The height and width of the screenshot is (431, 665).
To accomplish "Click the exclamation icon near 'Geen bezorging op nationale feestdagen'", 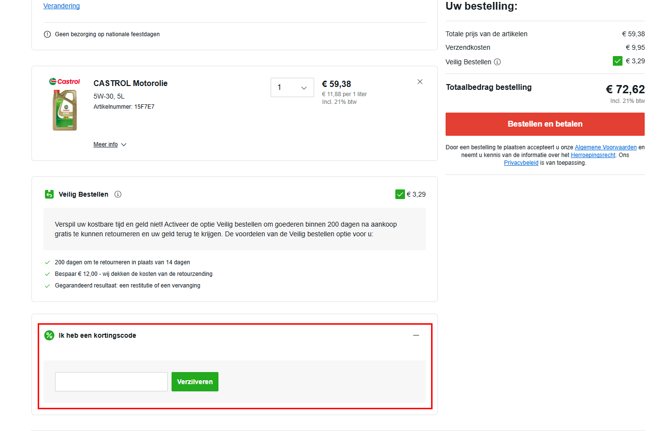I will [47, 34].
